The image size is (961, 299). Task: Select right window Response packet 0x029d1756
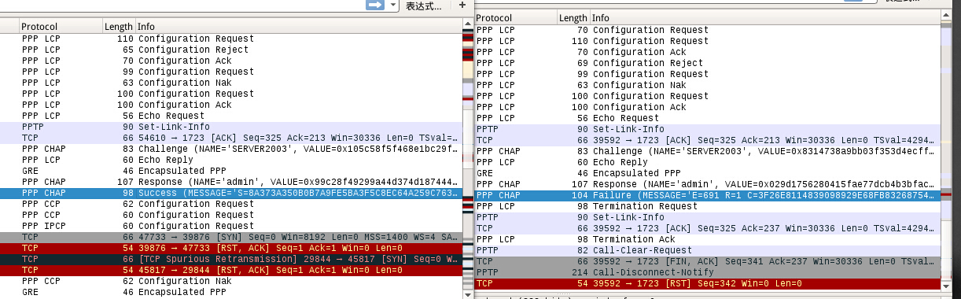point(707,184)
